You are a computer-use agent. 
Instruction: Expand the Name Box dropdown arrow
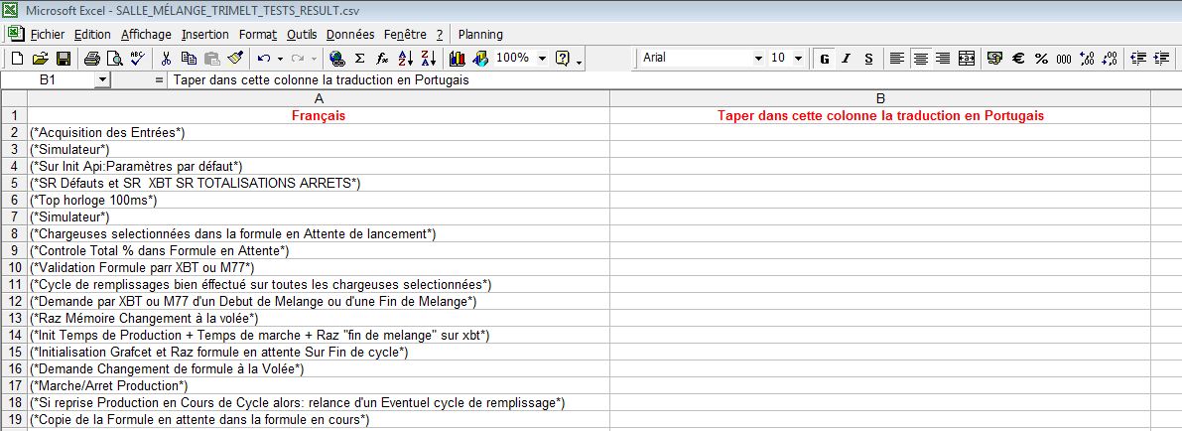tap(102, 80)
